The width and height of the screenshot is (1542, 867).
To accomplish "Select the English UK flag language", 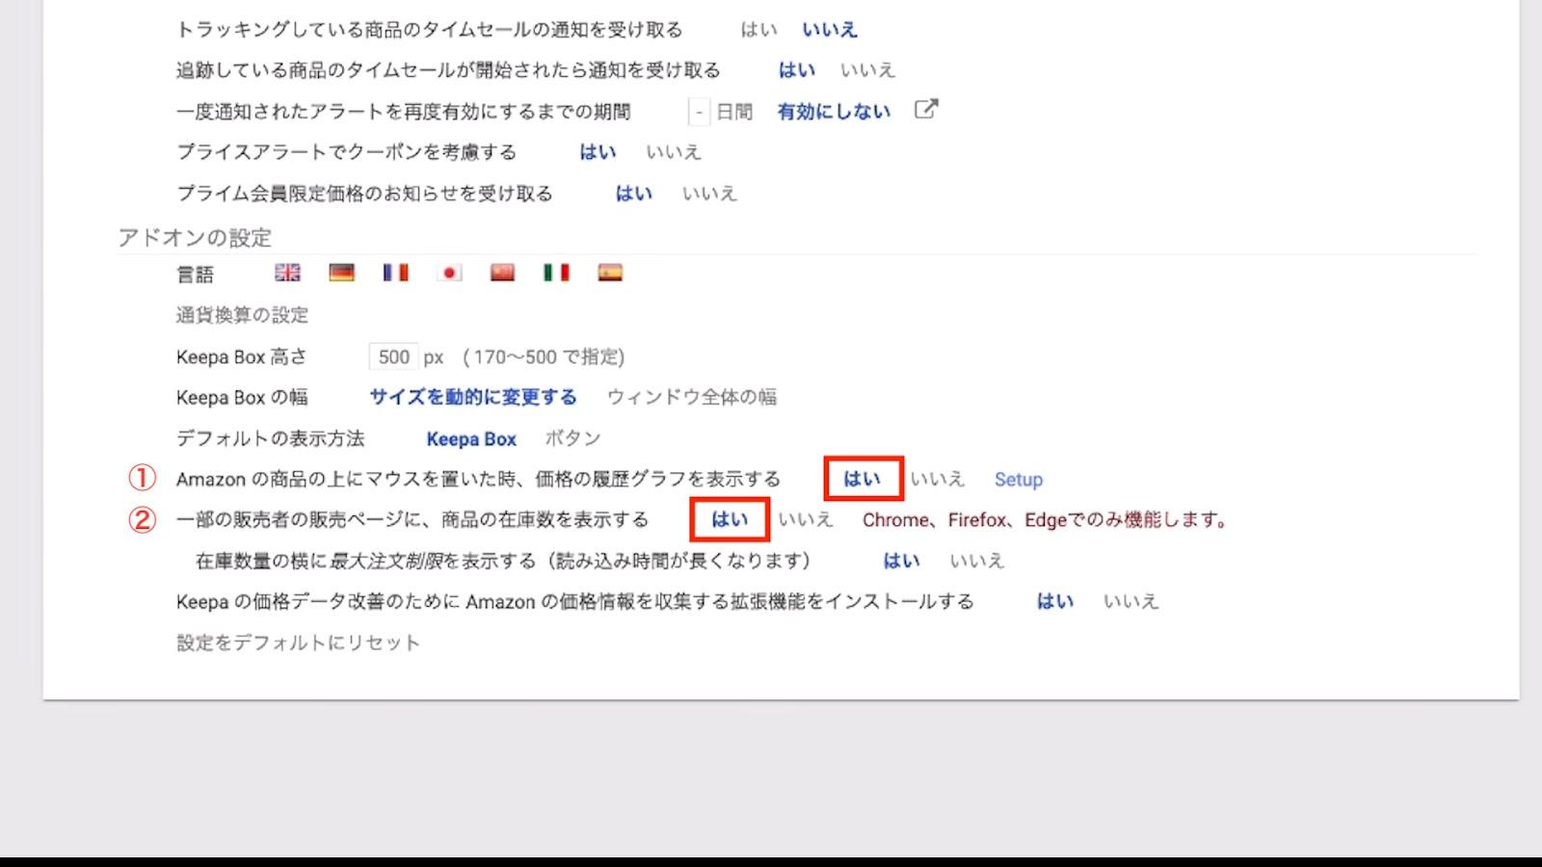I will (x=287, y=273).
